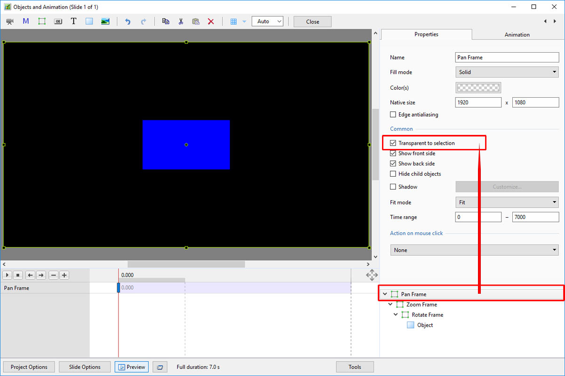Go to previous keyframe arrow
This screenshot has width=565, height=376.
(30, 275)
